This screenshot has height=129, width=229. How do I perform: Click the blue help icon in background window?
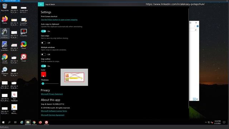pyautogui.click(x=198, y=26)
